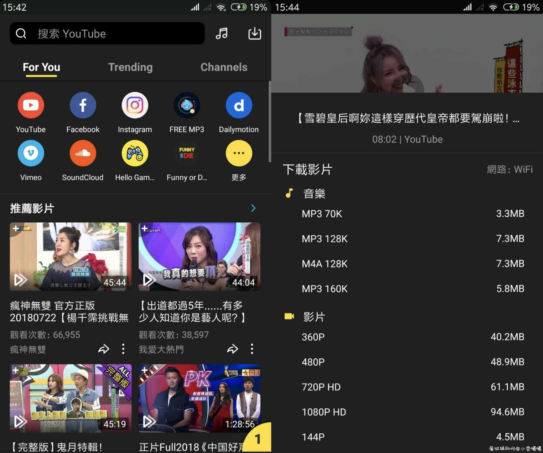Tap the 網路: WiFi network label
The height and width of the screenshot is (453, 543).
pyautogui.click(x=509, y=169)
